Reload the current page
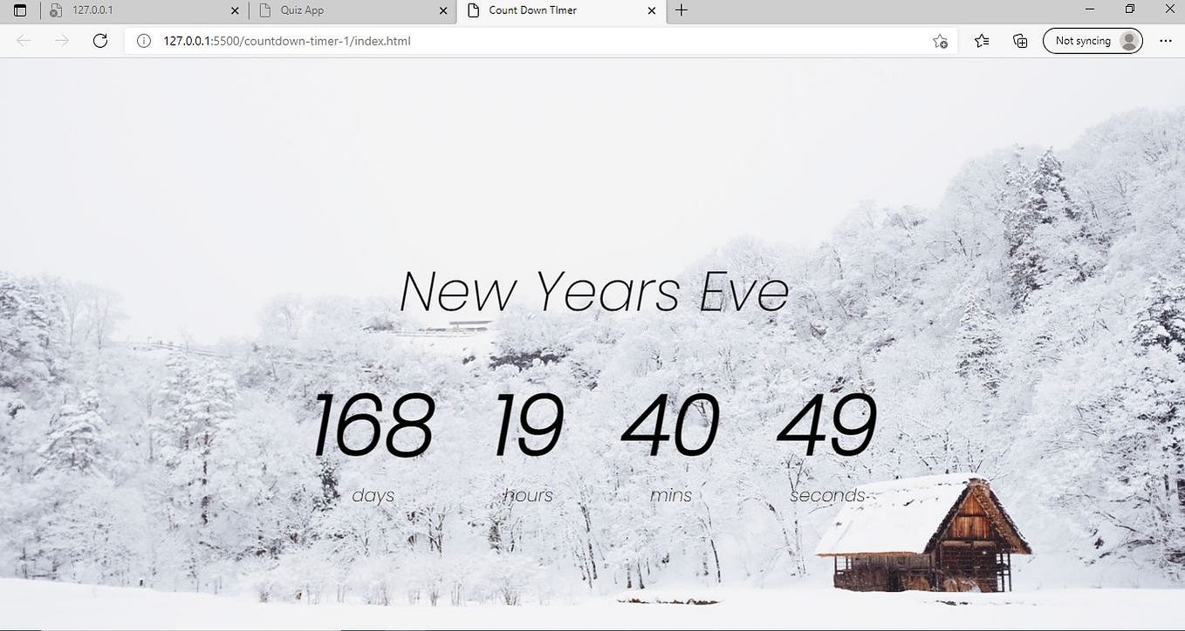 99,40
